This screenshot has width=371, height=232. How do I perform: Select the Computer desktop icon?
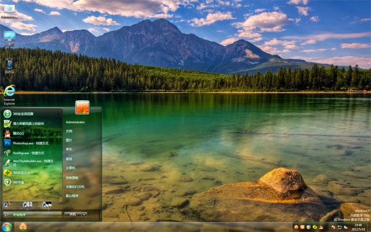[9, 38]
